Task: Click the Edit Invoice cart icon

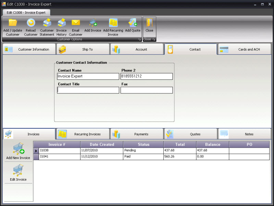Action: pos(18,170)
